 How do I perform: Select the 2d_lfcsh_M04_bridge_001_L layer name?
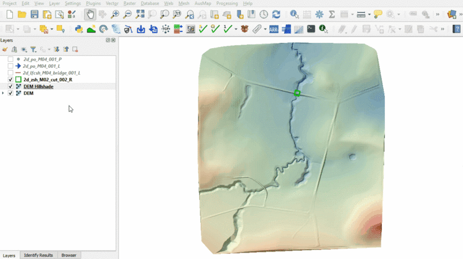pos(51,73)
